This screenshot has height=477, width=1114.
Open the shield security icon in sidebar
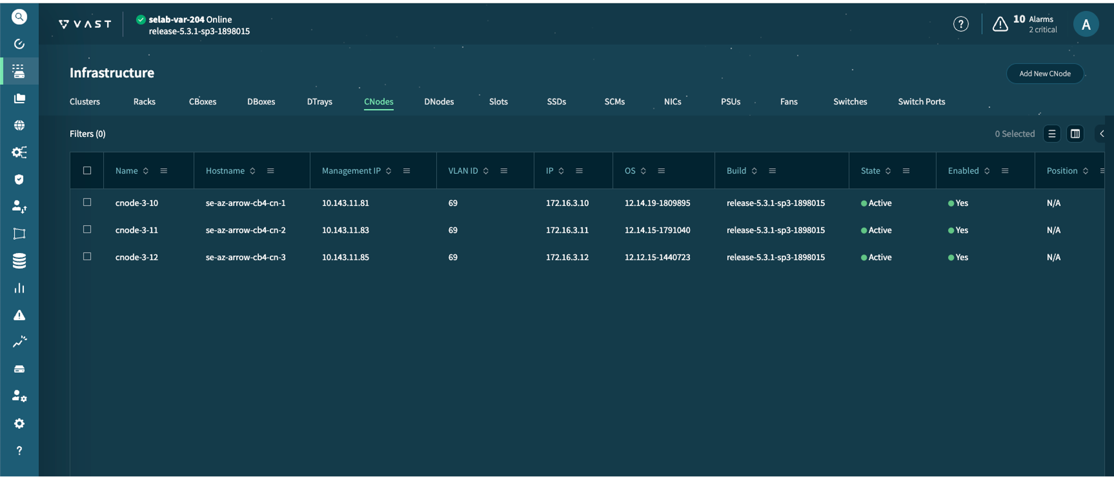tap(19, 179)
